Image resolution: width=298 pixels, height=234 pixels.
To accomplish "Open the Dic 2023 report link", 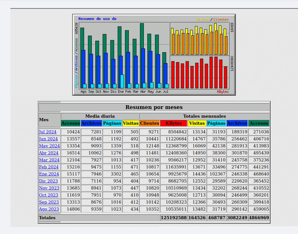I will tap(48, 181).
